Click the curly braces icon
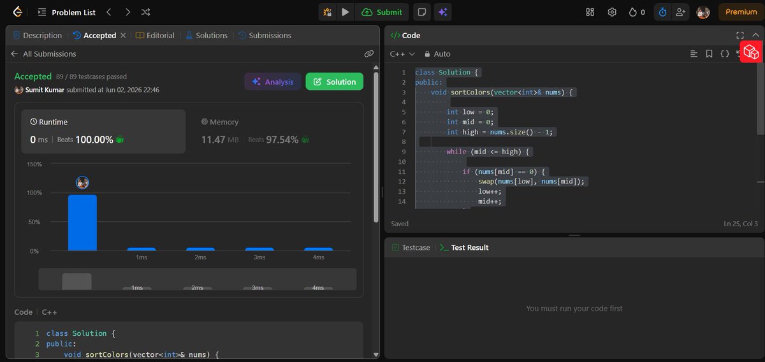The width and height of the screenshot is (765, 362). pos(725,54)
